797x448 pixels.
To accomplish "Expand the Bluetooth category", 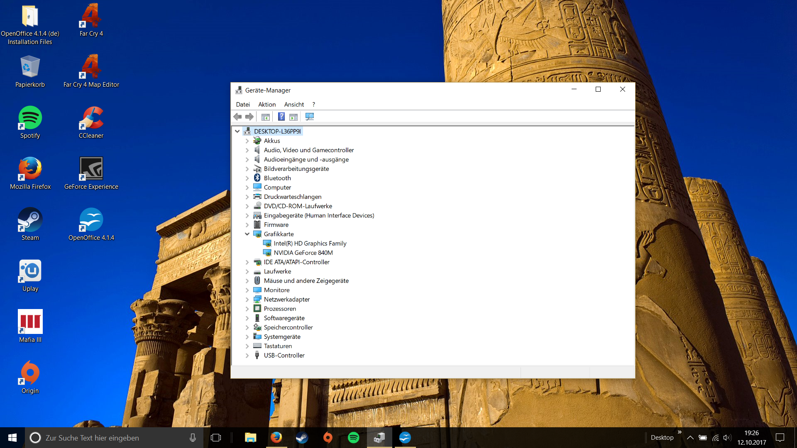I will (x=247, y=178).
